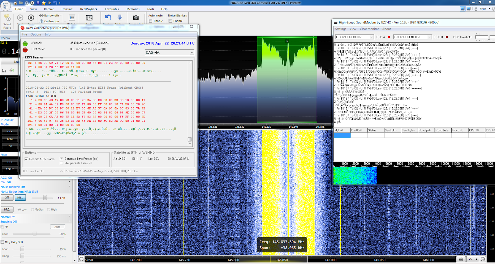Toggle Generate Time Frames (ext) checkbox
The width and height of the screenshot is (495, 264).
61,159
